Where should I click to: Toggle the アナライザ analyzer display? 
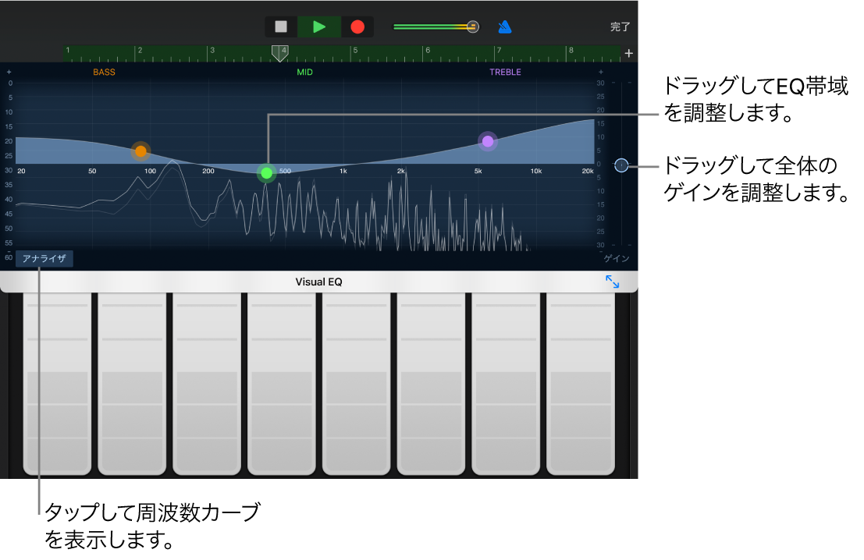pos(44,258)
